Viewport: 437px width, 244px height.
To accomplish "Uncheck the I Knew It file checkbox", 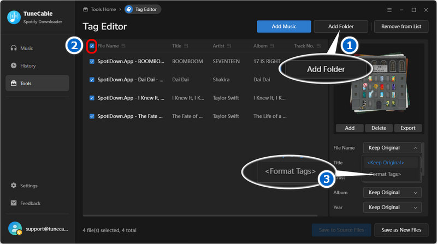I will 92,98.
